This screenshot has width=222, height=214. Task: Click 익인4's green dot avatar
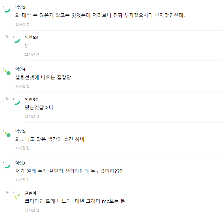click(8, 72)
